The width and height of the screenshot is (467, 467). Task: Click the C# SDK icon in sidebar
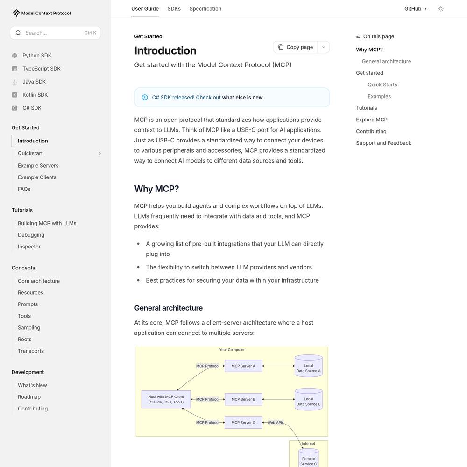click(14, 108)
